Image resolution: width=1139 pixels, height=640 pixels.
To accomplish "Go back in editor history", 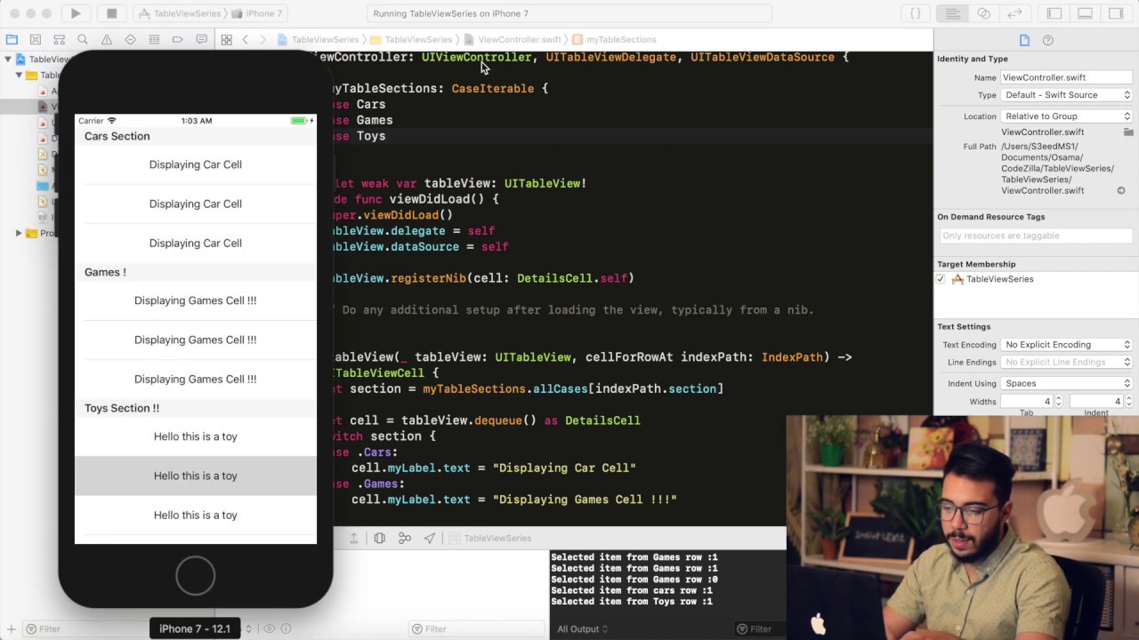I will tap(246, 39).
